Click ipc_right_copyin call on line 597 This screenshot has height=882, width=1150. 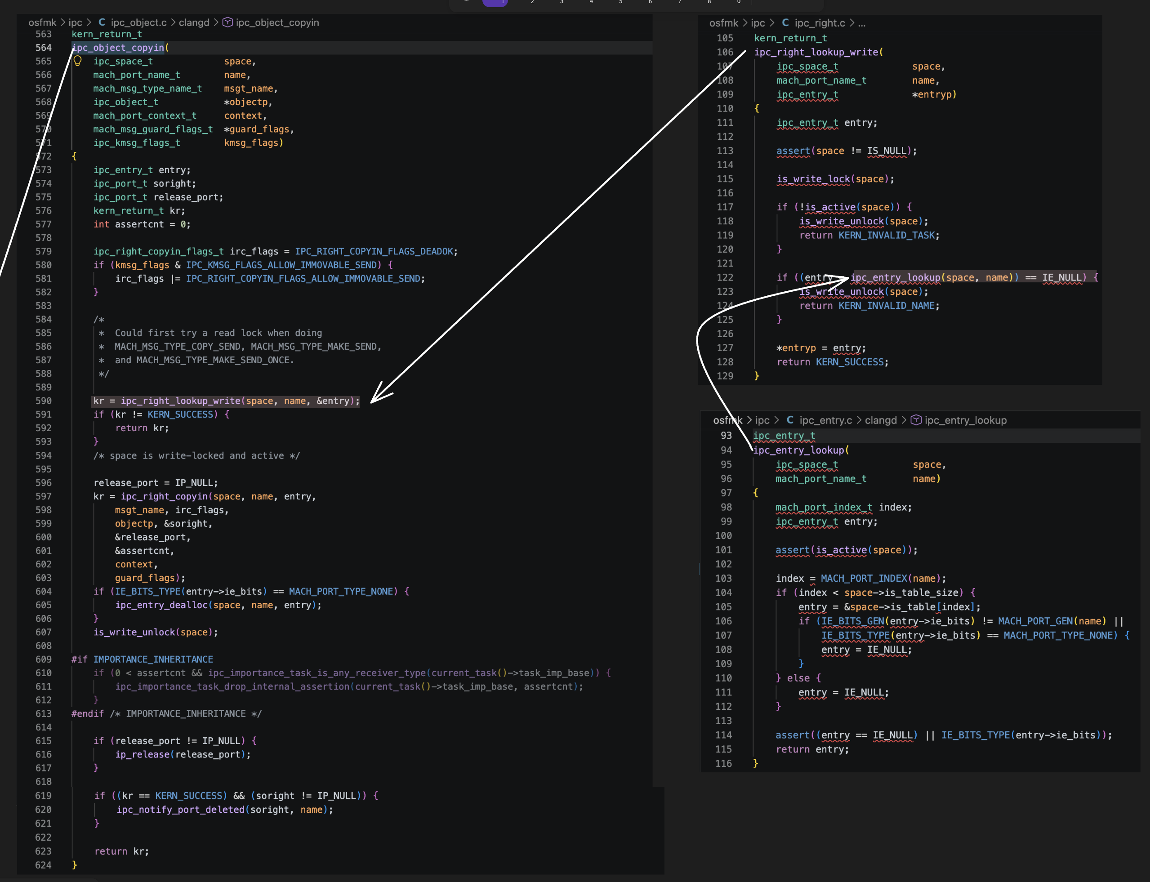coord(165,497)
